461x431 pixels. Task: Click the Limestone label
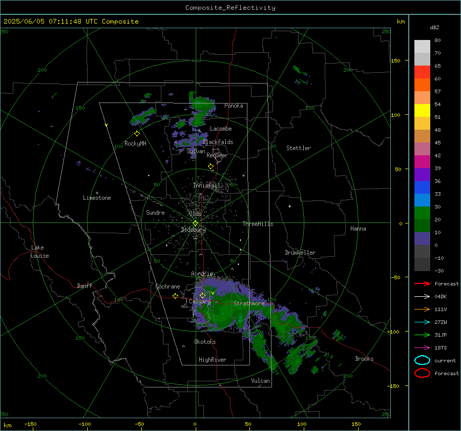tap(97, 198)
